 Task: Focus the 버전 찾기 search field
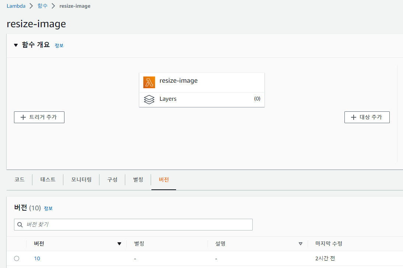[133, 225]
